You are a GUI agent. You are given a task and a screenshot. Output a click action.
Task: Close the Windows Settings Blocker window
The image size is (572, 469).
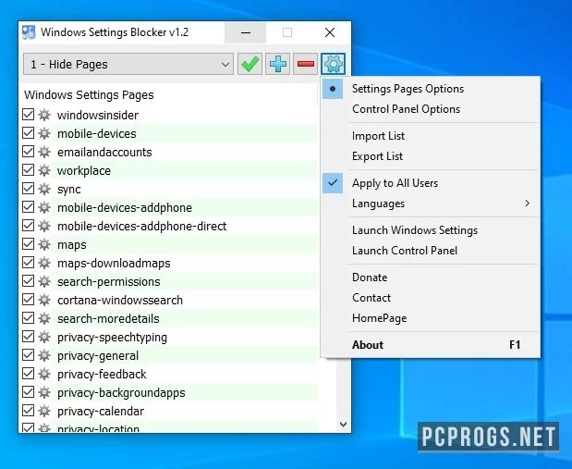point(330,32)
